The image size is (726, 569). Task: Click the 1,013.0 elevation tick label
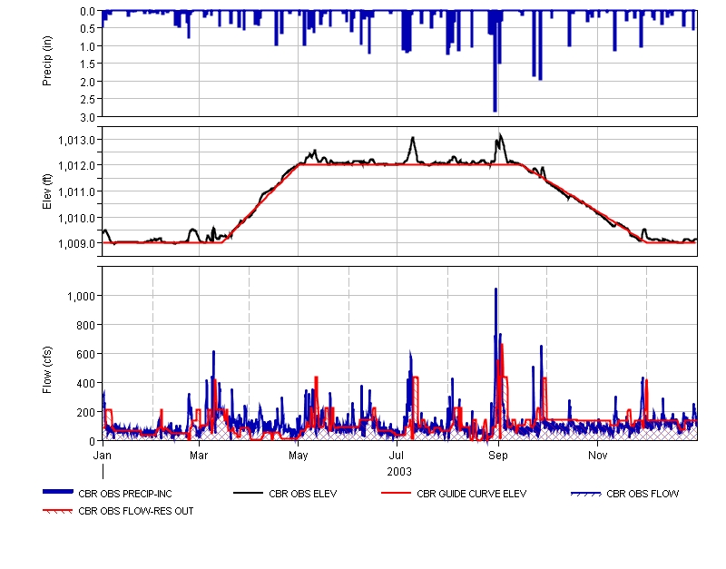click(77, 140)
